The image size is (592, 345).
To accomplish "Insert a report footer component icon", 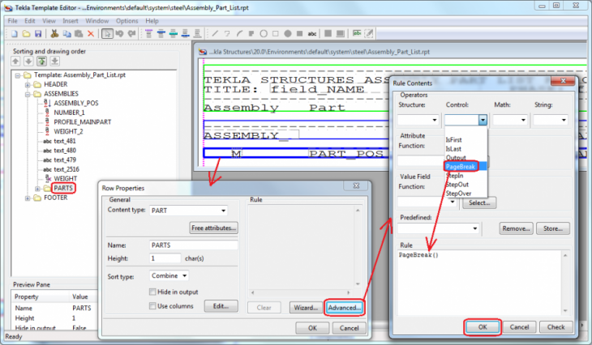I will 197,34.
